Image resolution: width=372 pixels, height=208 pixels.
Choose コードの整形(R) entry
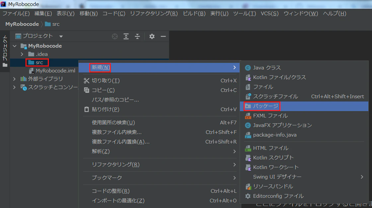pos(160,191)
